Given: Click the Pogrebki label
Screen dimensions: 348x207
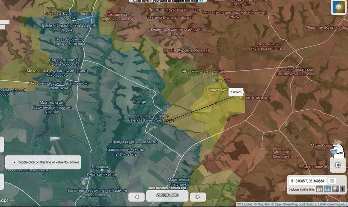Looking at the screenshot, I should point(69,18).
